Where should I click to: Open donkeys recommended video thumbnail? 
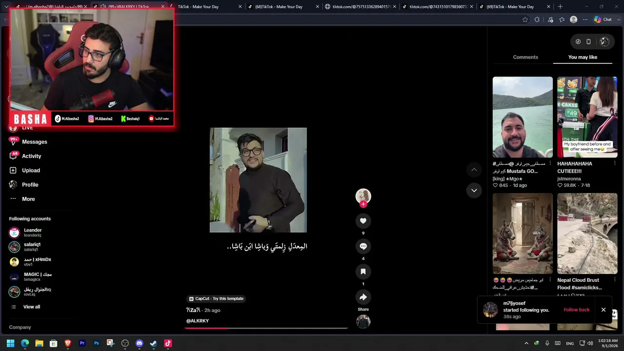tap(523, 234)
